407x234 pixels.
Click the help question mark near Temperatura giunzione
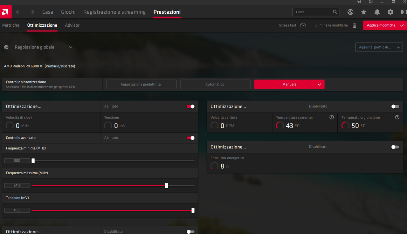(x=397, y=117)
